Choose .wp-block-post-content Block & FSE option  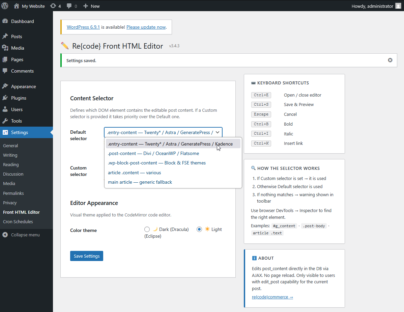157,163
